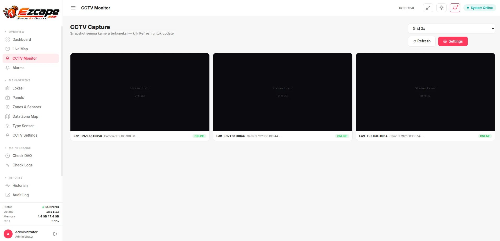Open Lokasi page
Image resolution: width=500 pixels, height=241 pixels.
tap(31, 88)
